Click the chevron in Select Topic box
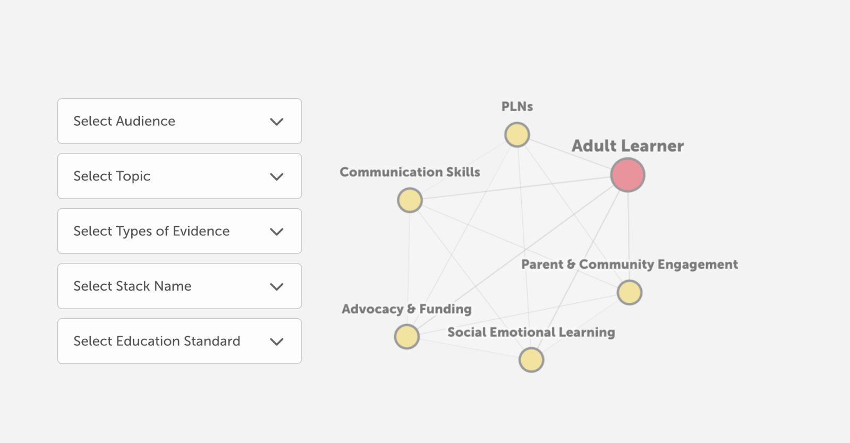Screen dimensions: 850x443 [277, 177]
